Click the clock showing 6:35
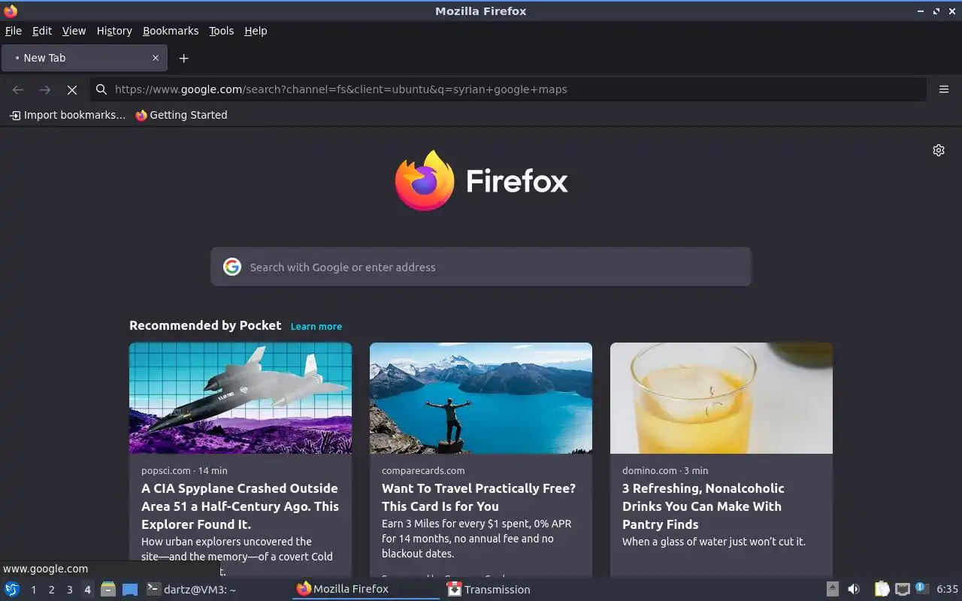The width and height of the screenshot is (962, 601). [x=947, y=589]
